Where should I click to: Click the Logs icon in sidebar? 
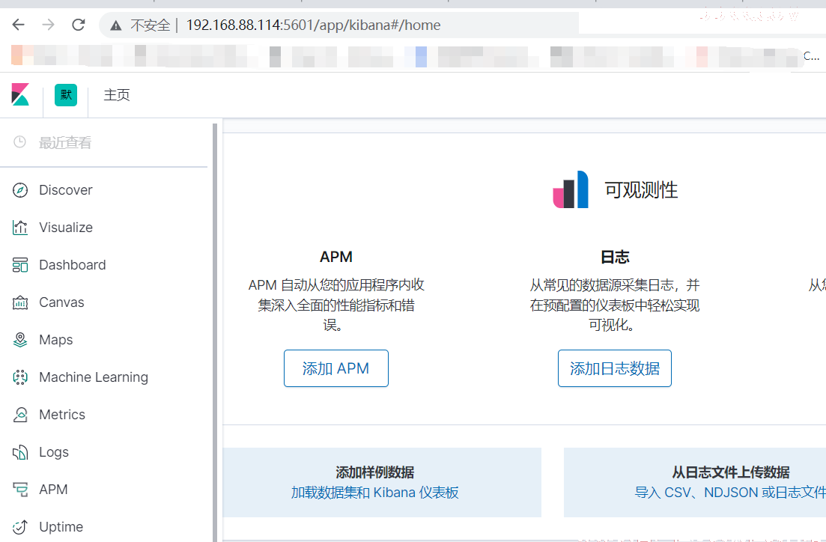(20, 452)
